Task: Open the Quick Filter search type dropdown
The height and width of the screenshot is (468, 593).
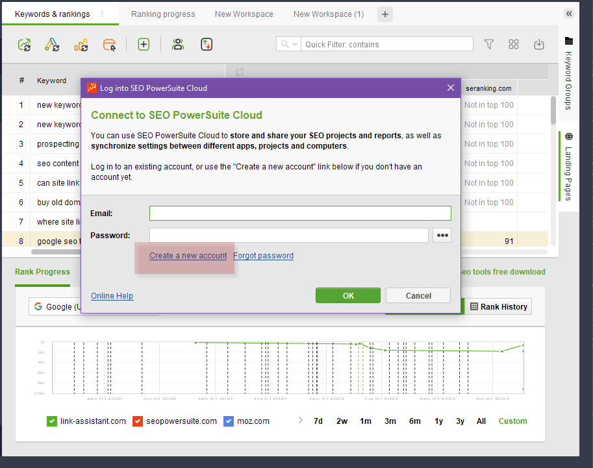Action: (x=289, y=44)
